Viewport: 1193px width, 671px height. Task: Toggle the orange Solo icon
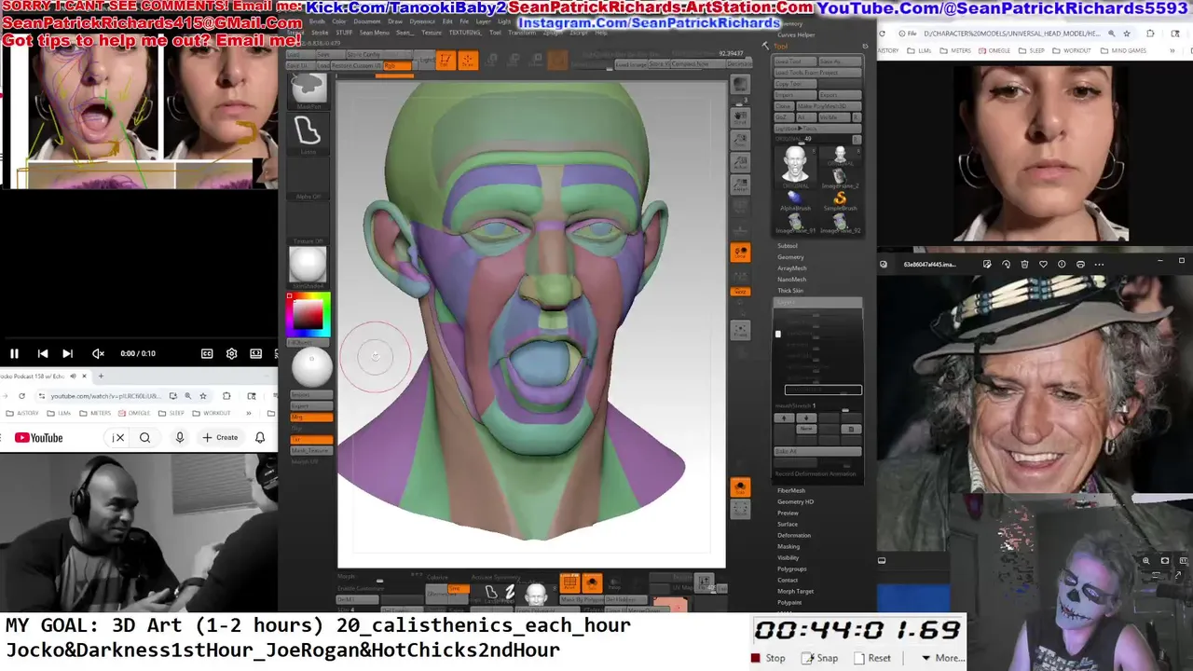tap(740, 487)
